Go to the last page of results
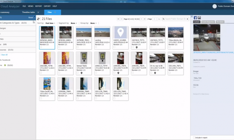234x140 pixels. (144, 19)
